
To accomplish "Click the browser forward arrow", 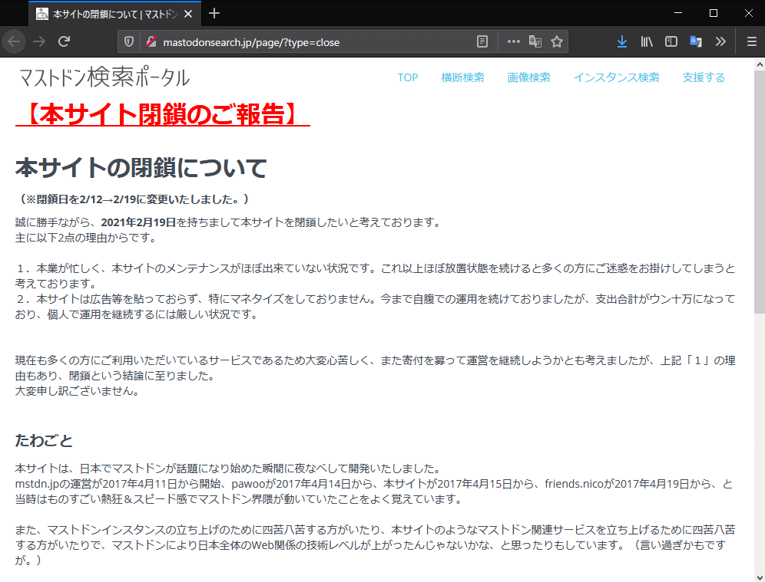I will point(39,42).
